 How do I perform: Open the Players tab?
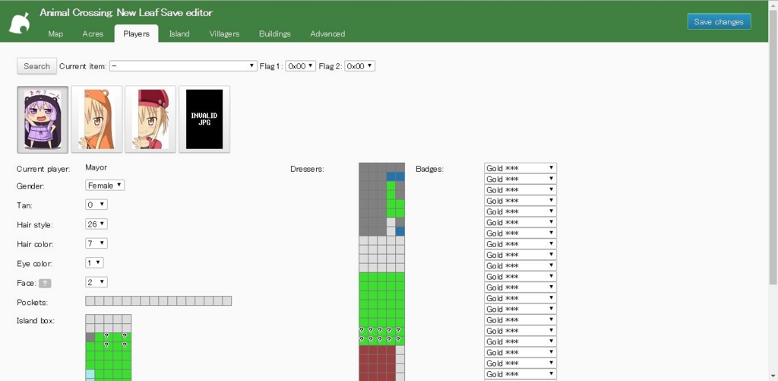coord(137,33)
